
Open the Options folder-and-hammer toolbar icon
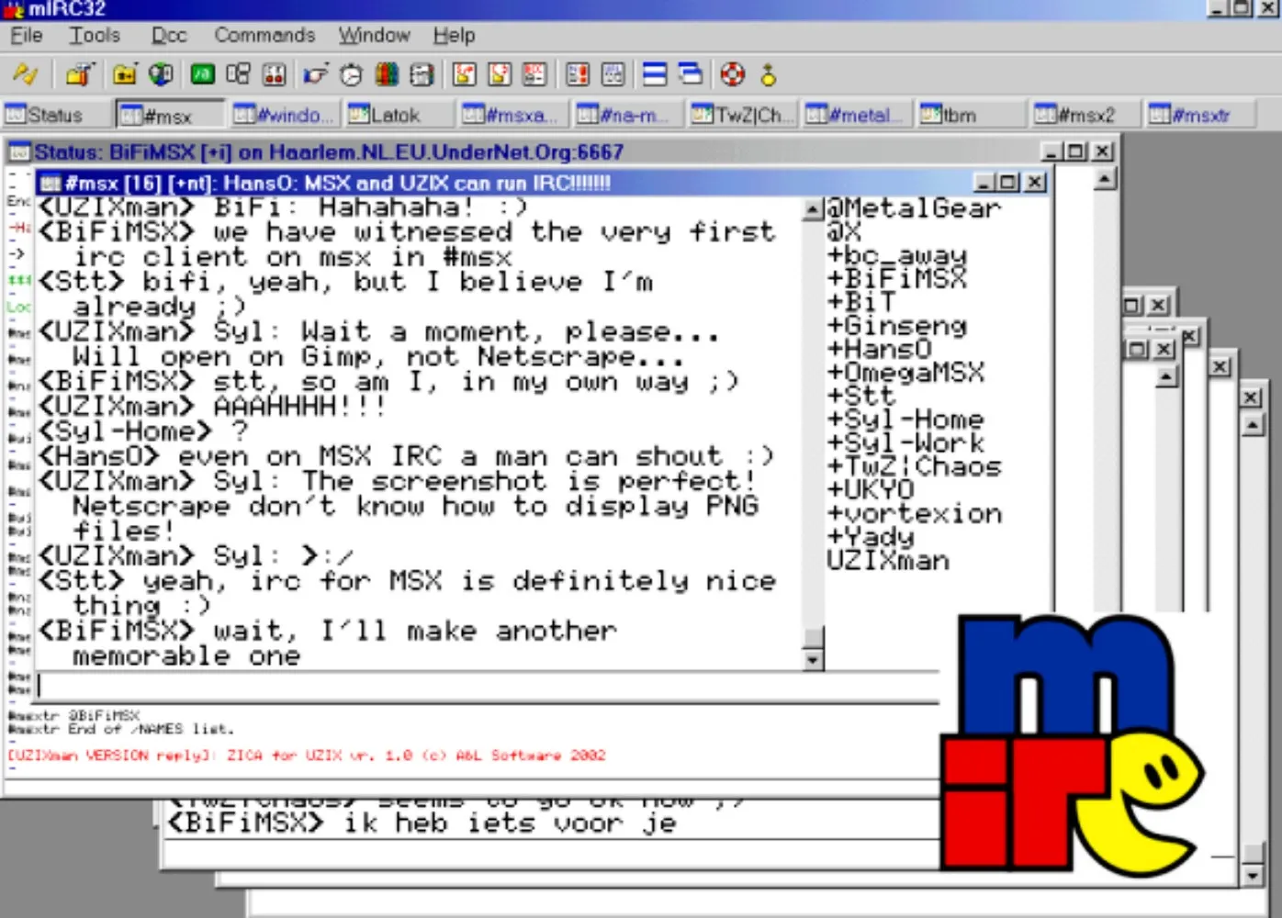pyautogui.click(x=80, y=74)
